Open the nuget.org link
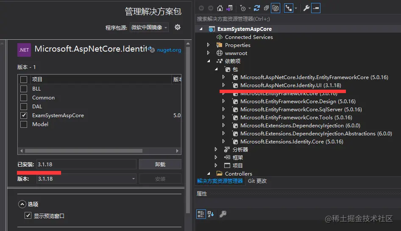The width and height of the screenshot is (401, 231). (169, 50)
